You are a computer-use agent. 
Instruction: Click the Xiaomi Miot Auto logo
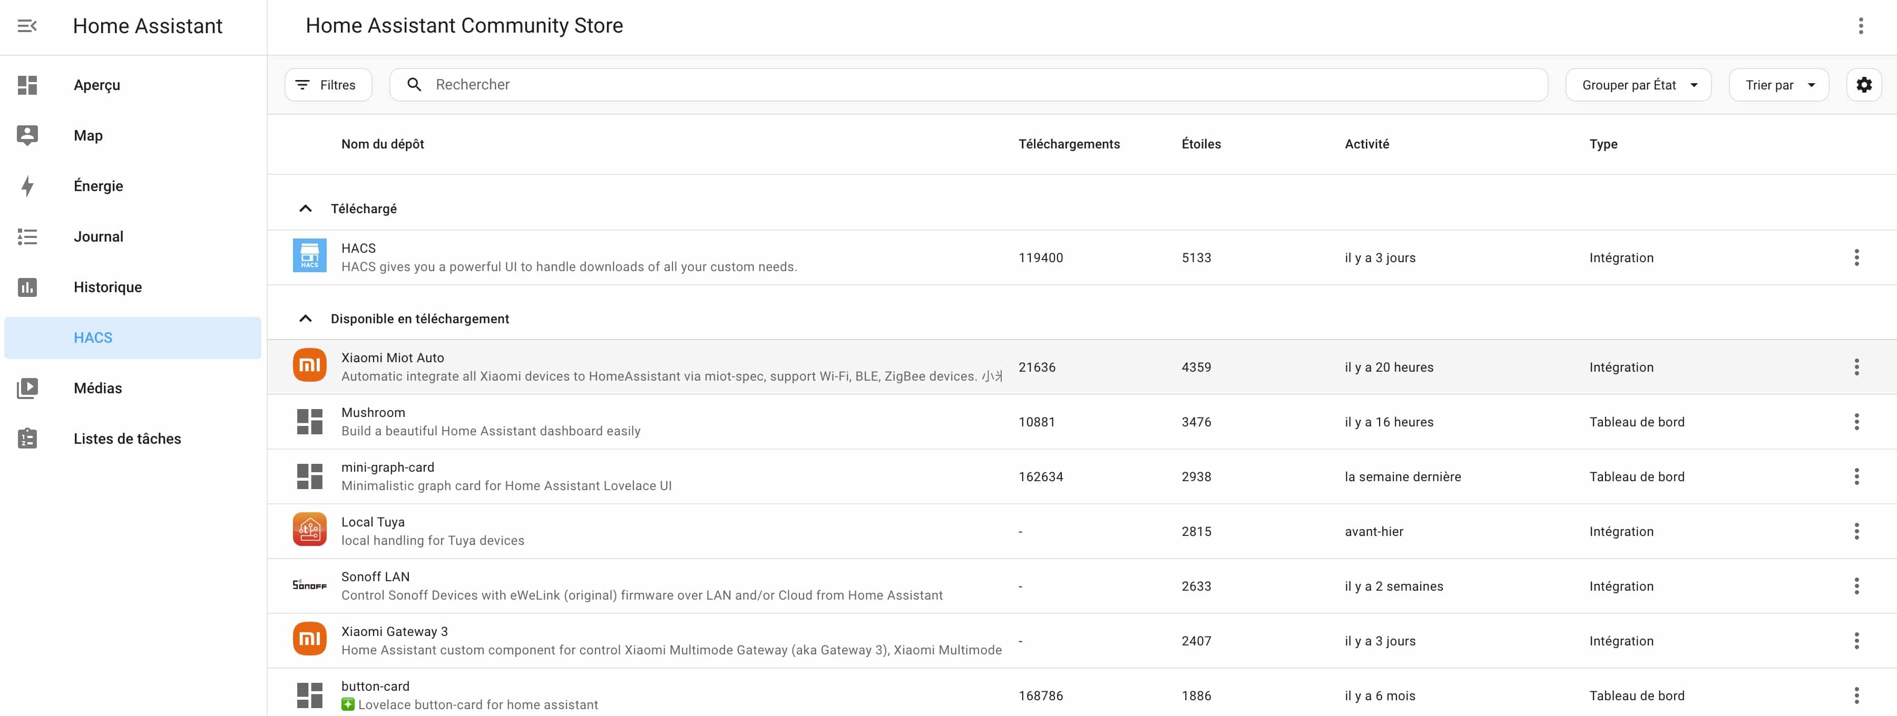(x=309, y=366)
